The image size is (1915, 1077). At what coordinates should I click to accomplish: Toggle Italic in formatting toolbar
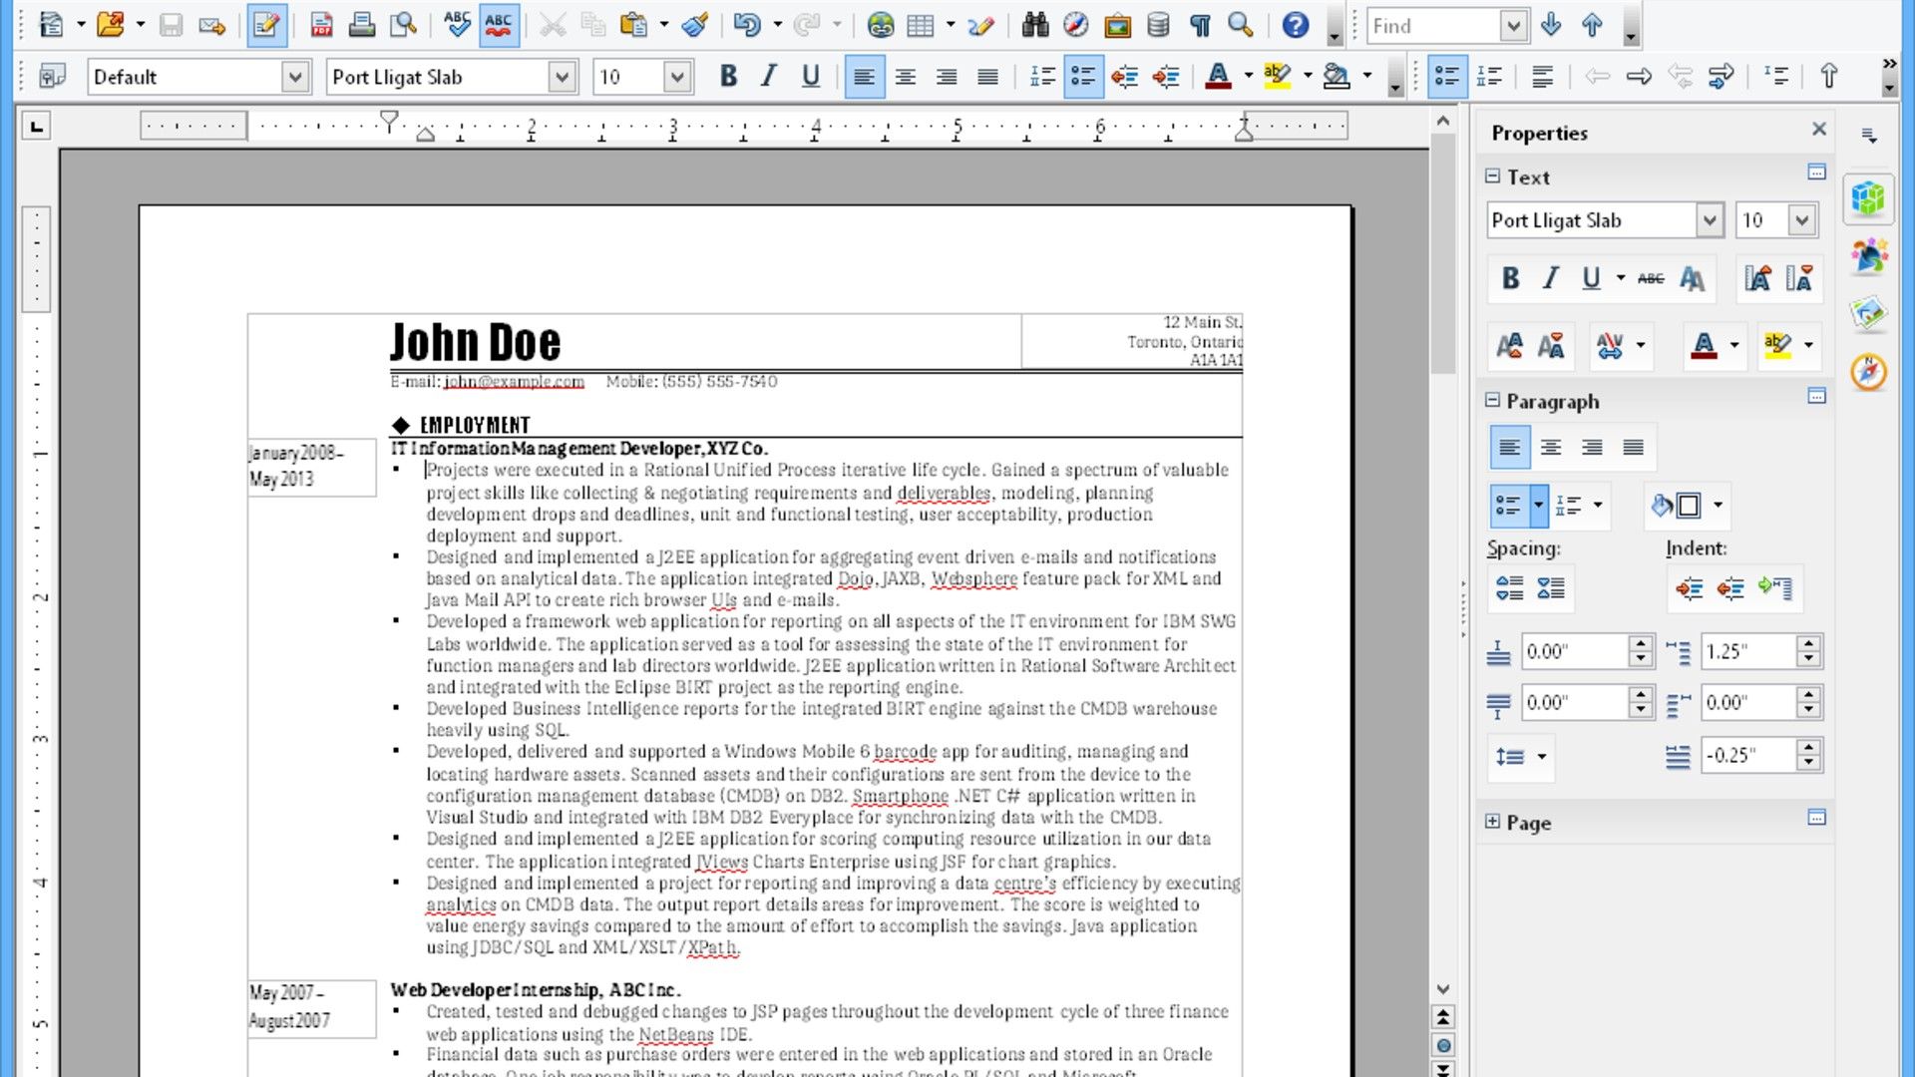coord(769,77)
